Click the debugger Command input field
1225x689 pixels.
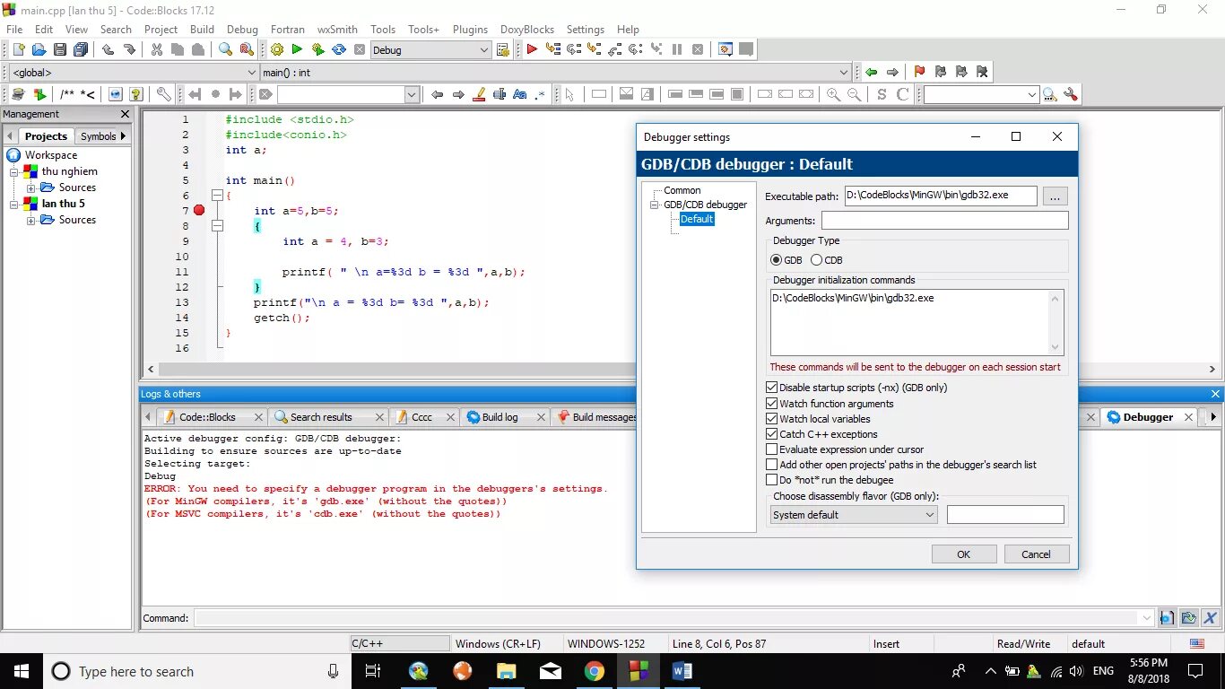pos(673,618)
